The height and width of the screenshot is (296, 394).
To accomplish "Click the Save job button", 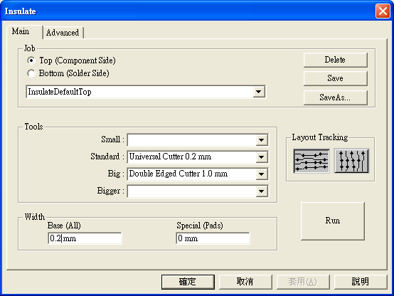I will click(335, 78).
